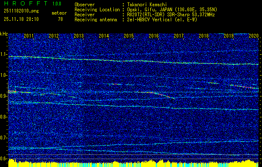Click the 0.6 frequency axis label
Viewport: 262px width, 167px height.
[4, 159]
